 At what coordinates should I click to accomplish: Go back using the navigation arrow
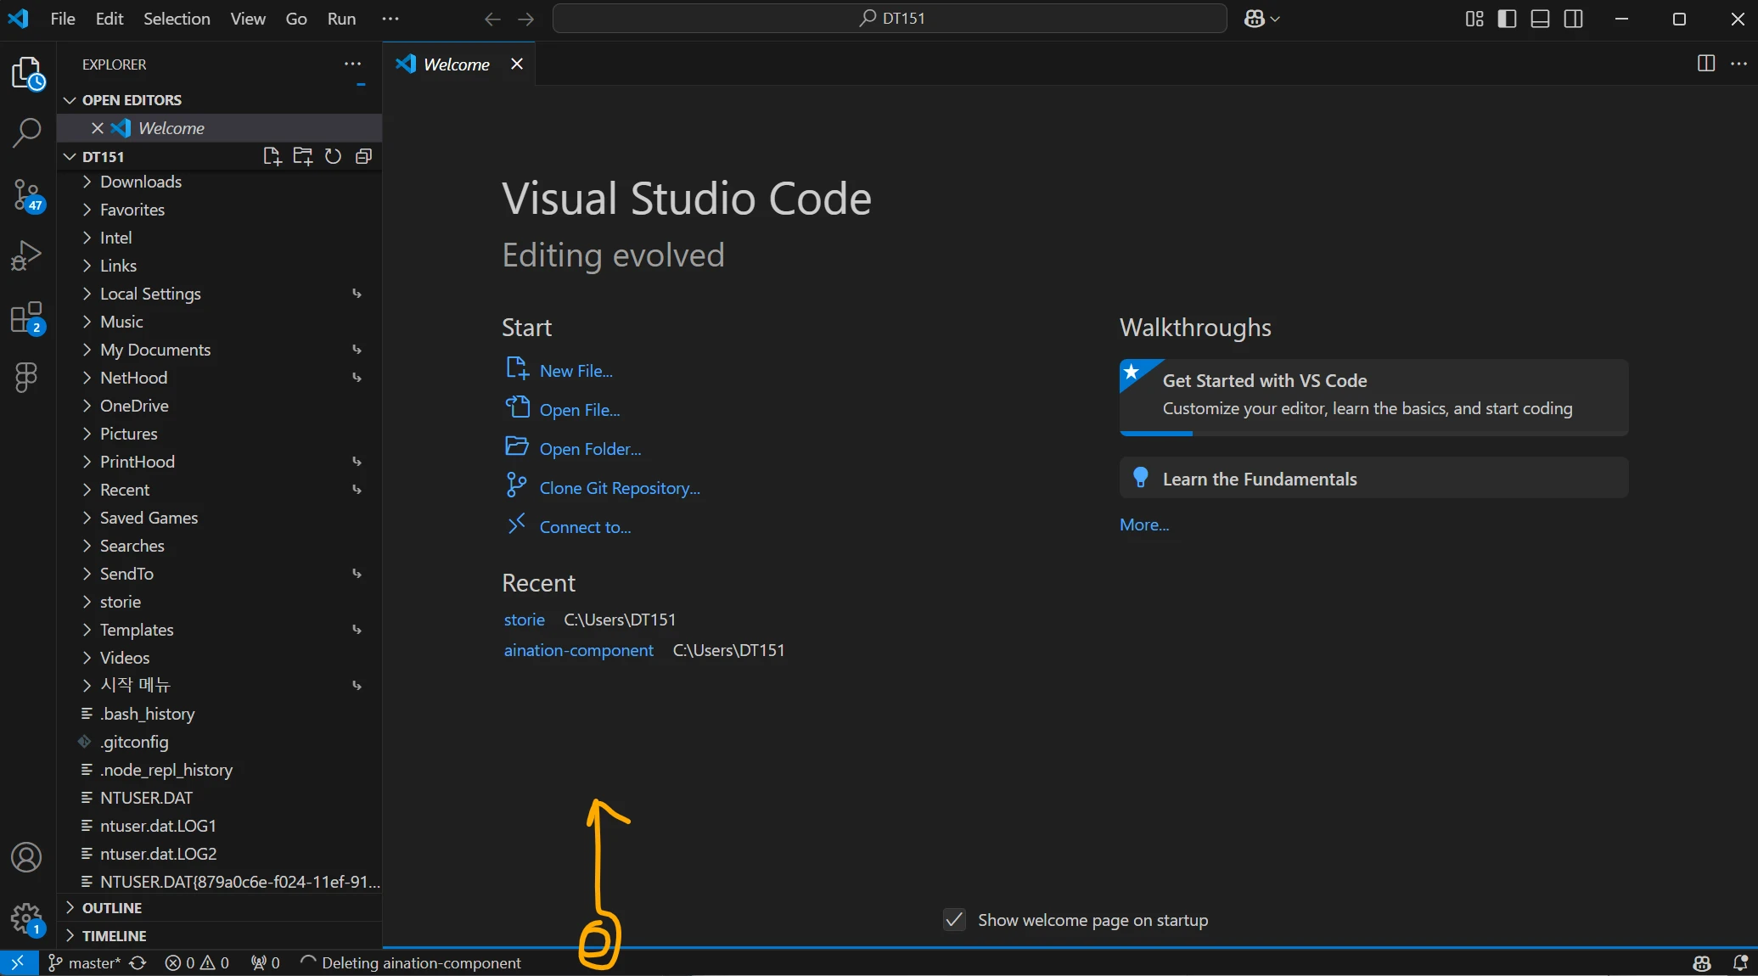[x=492, y=19]
